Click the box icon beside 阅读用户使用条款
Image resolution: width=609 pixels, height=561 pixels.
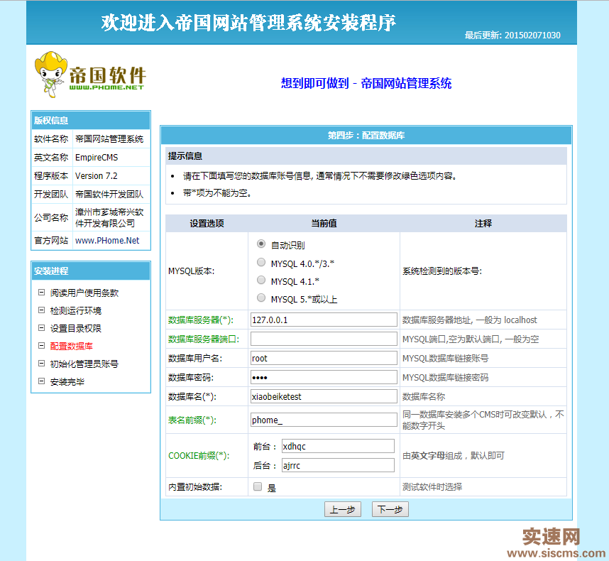42,292
